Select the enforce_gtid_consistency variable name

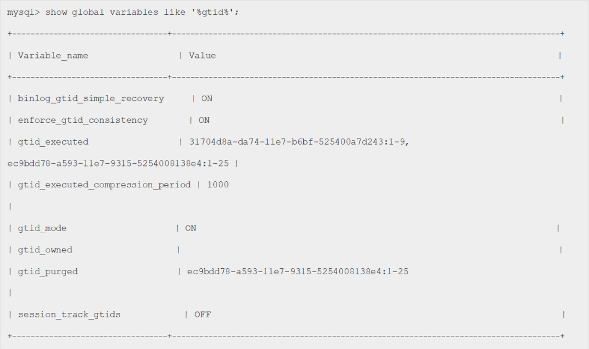[x=83, y=120]
